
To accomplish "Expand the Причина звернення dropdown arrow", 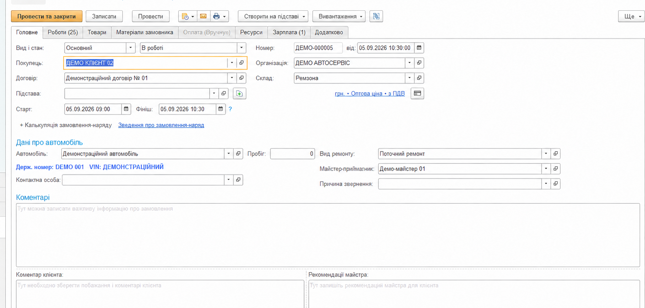I will (546, 184).
